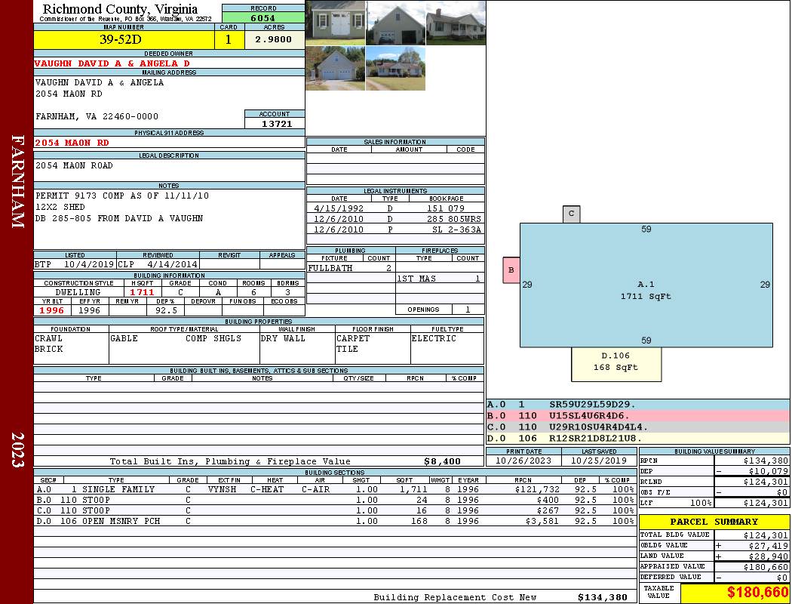Viewport: 792px width, 604px height.
Task: Select the 12/6/2010 SL 2-363A instrument row
Action: (395, 230)
